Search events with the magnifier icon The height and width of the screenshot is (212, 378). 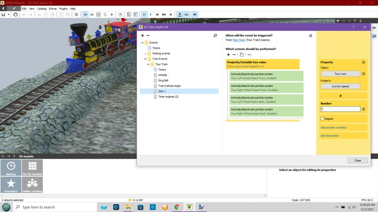pos(215,36)
